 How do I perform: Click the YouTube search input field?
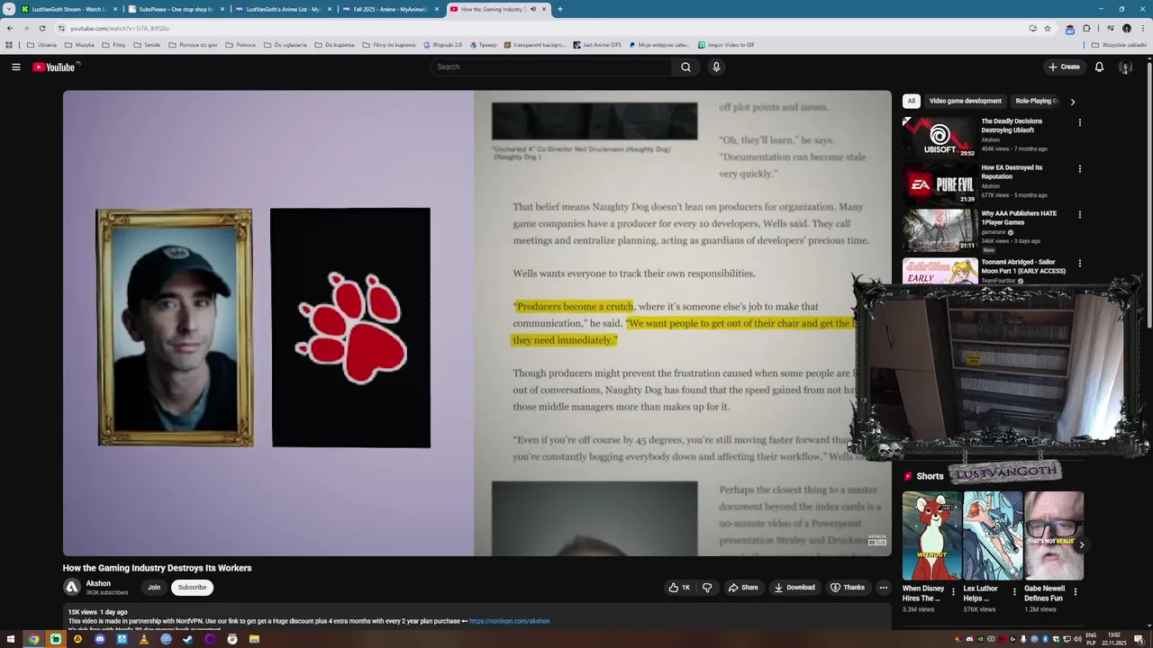pyautogui.click(x=551, y=67)
